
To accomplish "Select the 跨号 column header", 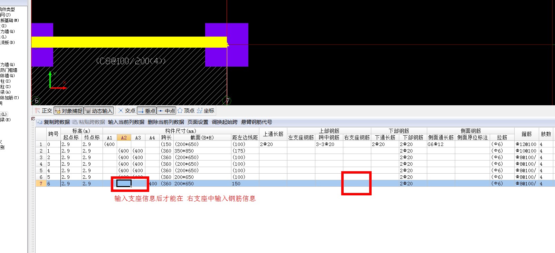I will pyautogui.click(x=53, y=134).
